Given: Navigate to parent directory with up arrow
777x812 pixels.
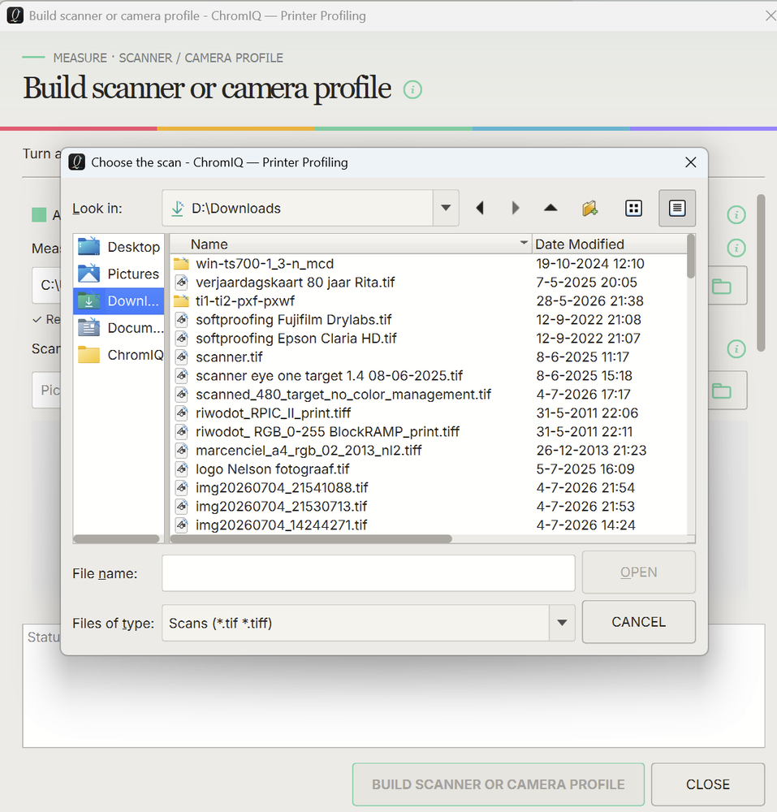Looking at the screenshot, I should (550, 208).
